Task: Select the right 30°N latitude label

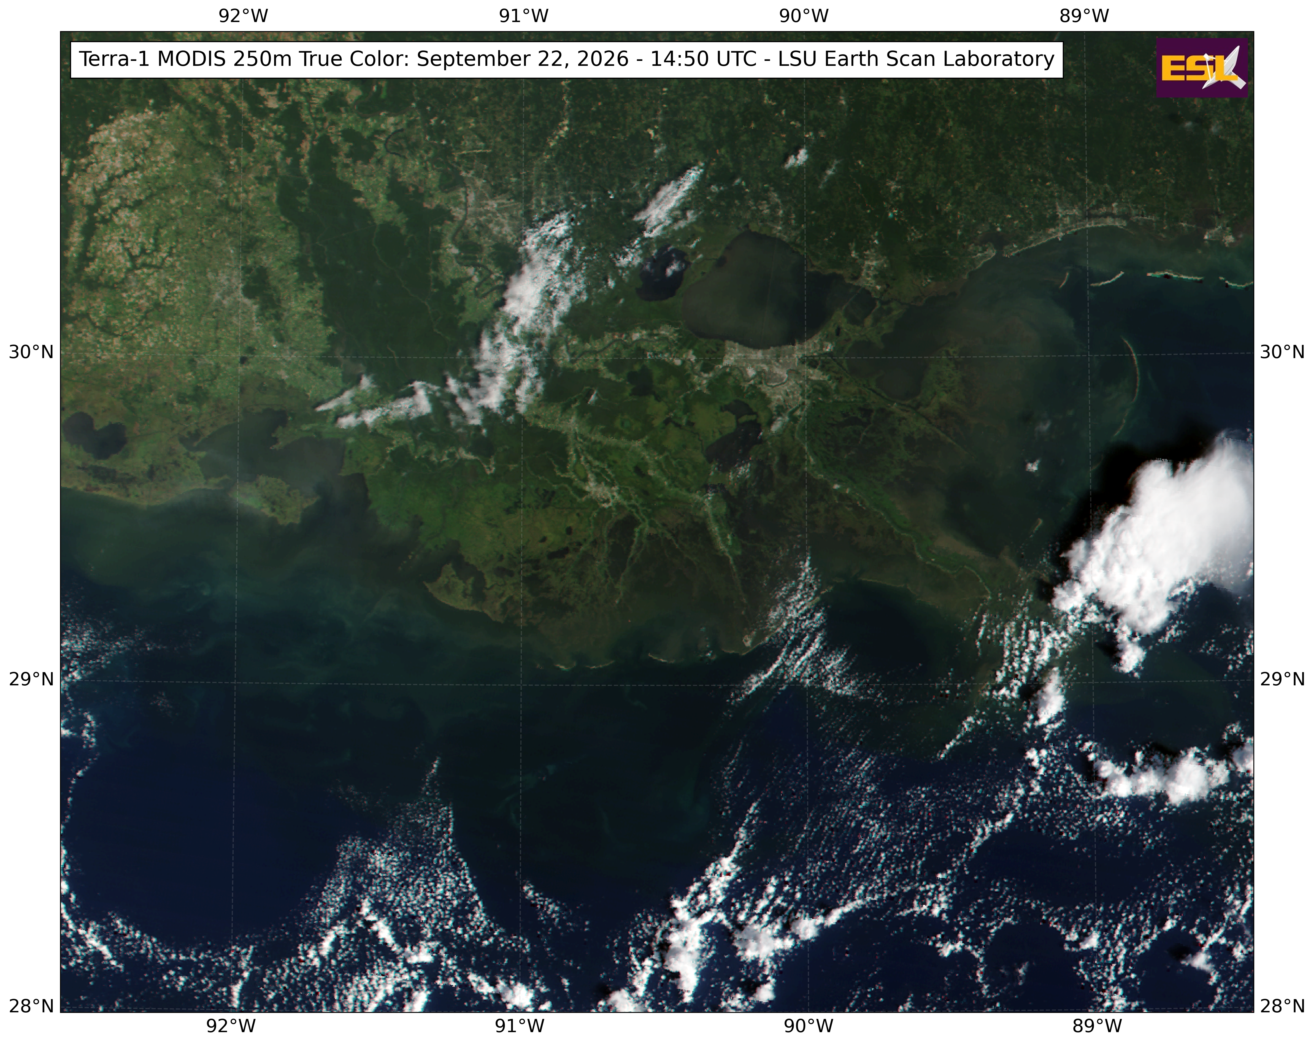Action: (x=1282, y=352)
